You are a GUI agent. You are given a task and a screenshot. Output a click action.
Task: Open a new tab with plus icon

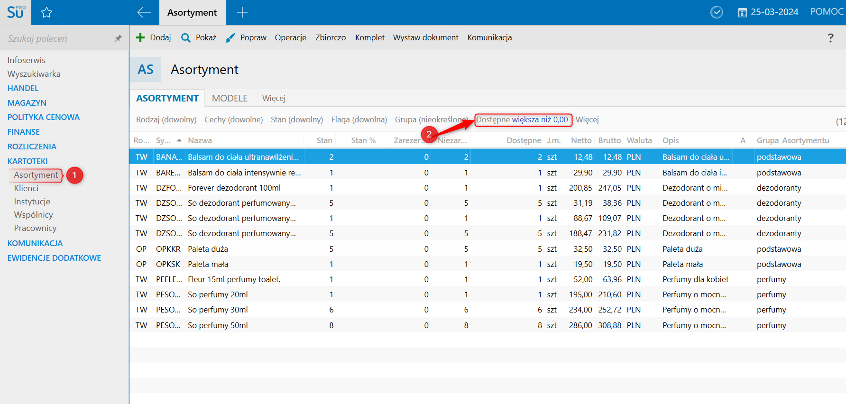[x=242, y=13]
